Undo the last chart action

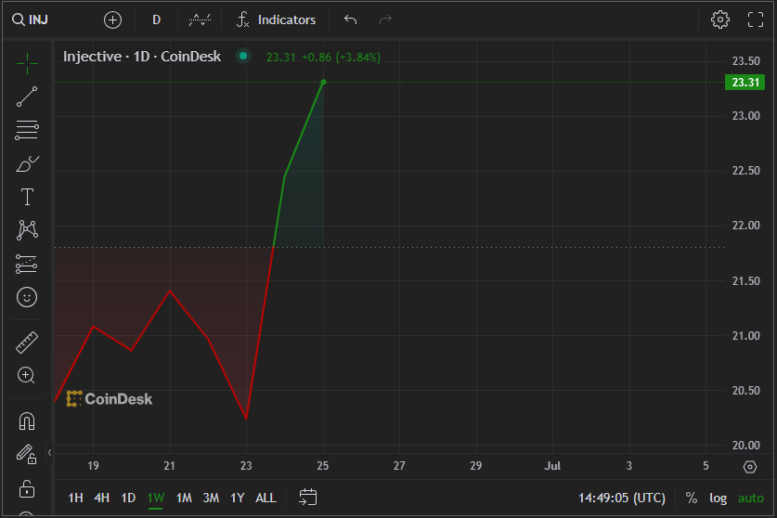350,19
